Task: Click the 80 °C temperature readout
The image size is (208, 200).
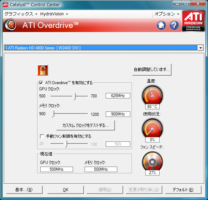Action: (x=152, y=107)
